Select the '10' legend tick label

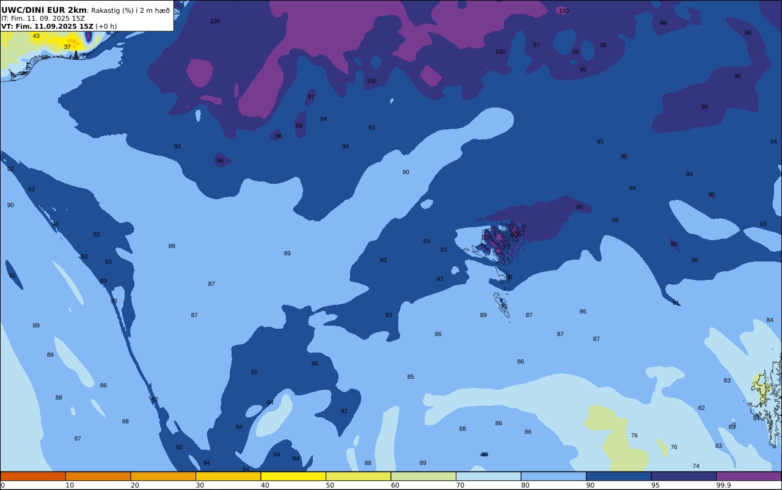coord(70,485)
